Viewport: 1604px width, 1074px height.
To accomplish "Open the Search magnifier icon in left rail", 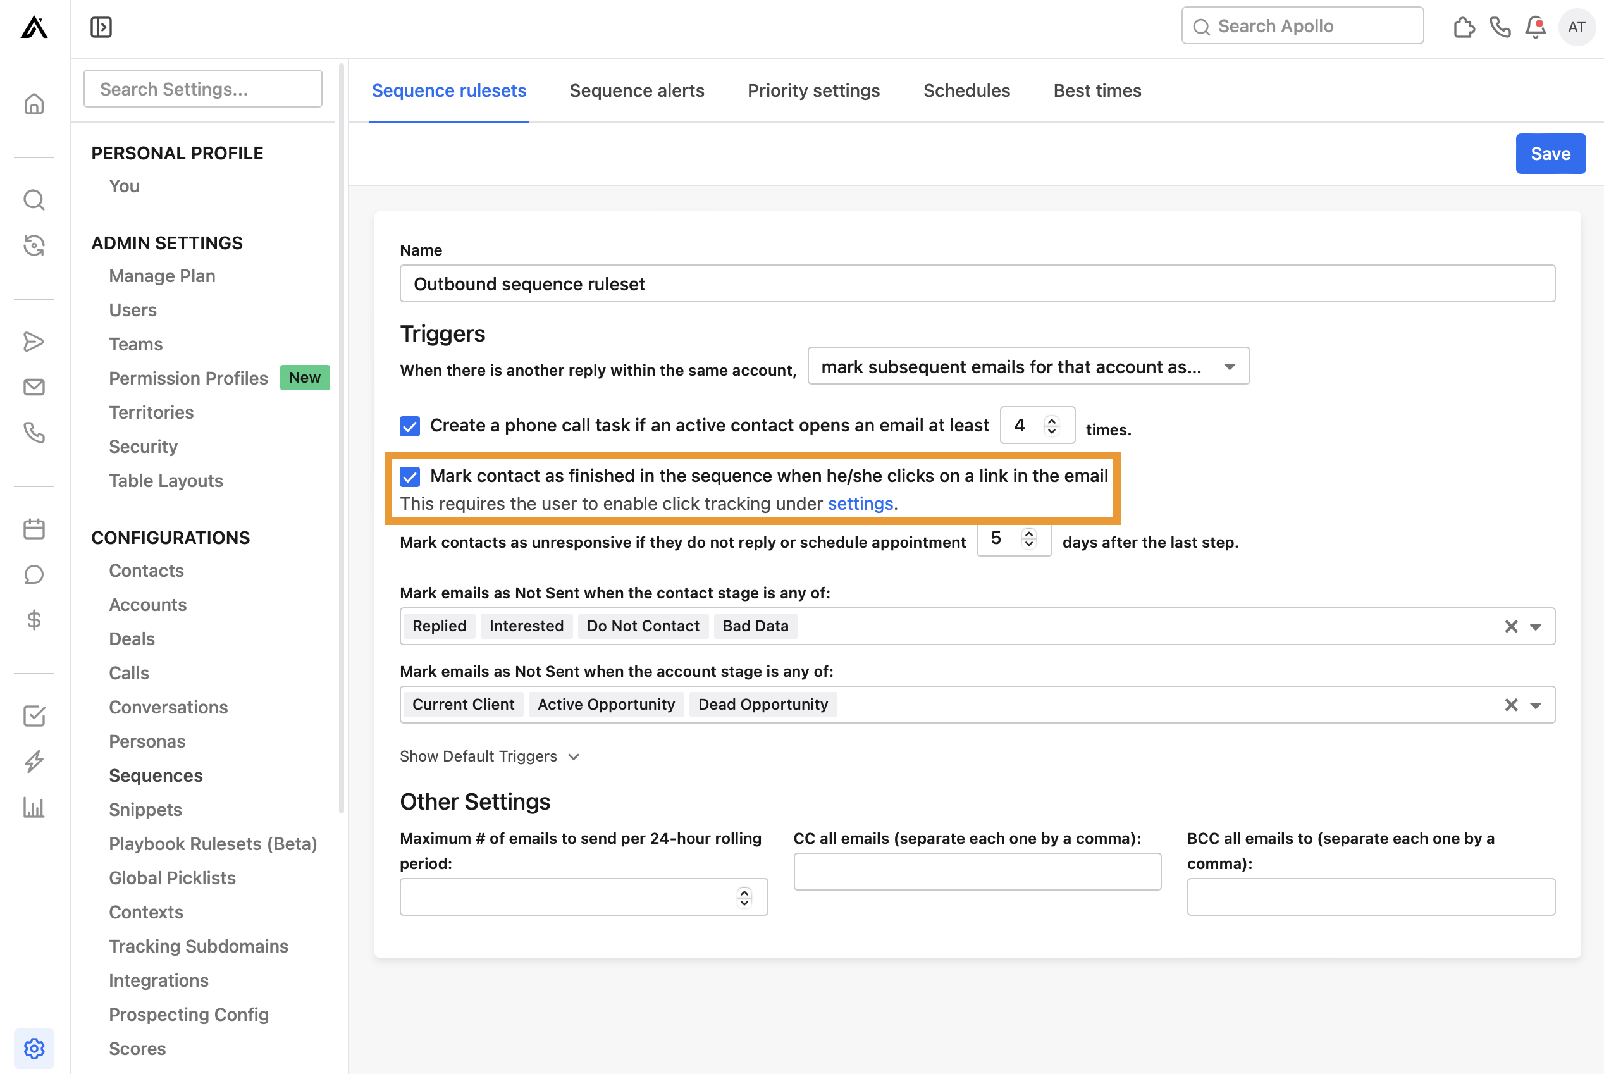I will click(x=34, y=200).
